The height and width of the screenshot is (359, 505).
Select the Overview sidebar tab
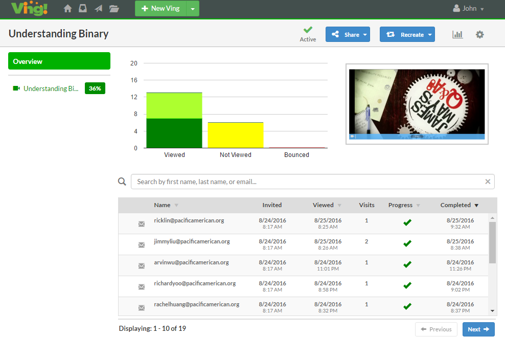pos(59,61)
